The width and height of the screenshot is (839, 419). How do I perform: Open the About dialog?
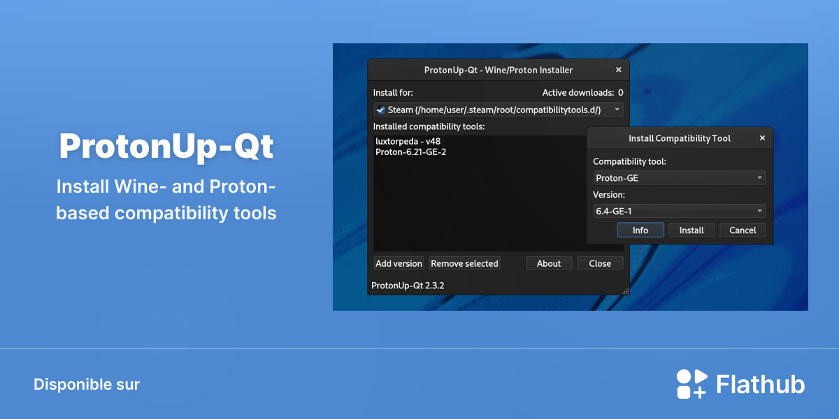(x=549, y=263)
